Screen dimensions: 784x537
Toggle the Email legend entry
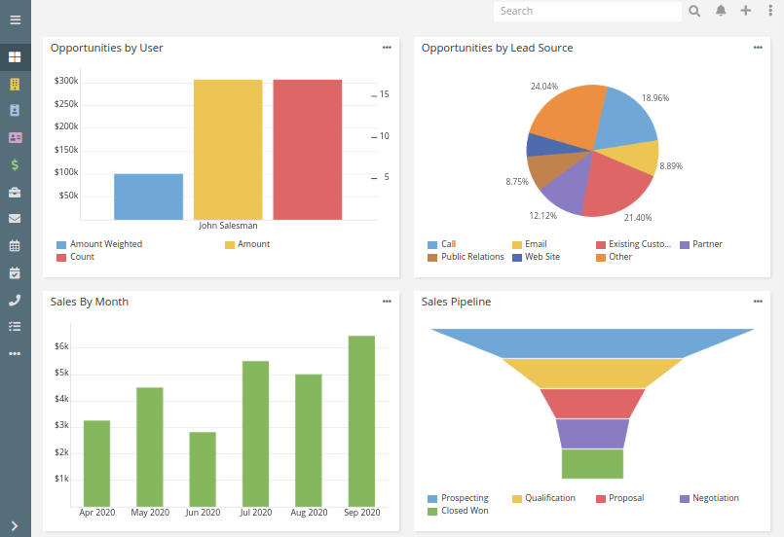point(530,244)
